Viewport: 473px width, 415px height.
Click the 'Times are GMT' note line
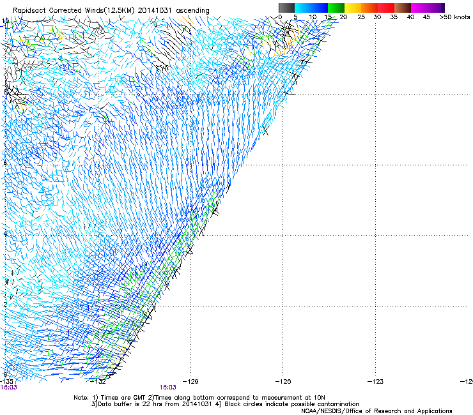(x=199, y=398)
